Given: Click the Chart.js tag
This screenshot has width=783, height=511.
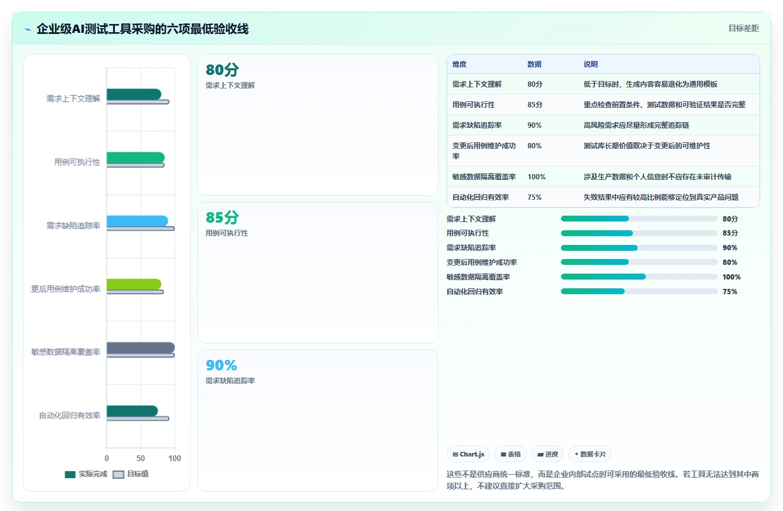Looking at the screenshot, I should (468, 454).
